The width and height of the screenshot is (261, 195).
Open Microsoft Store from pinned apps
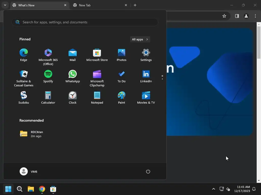[x=97, y=55]
